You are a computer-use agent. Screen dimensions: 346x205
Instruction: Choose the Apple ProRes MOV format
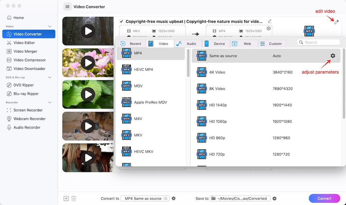pyautogui.click(x=151, y=102)
